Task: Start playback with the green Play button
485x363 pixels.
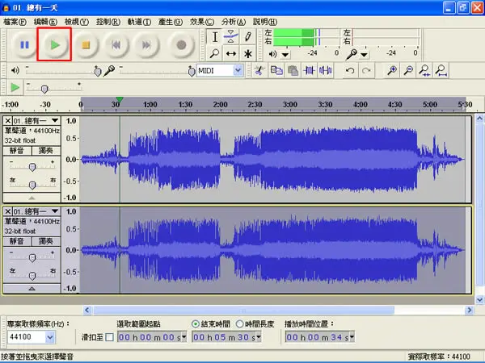Action: pos(55,45)
